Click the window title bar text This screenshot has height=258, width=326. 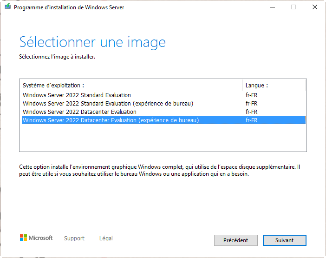point(69,7)
